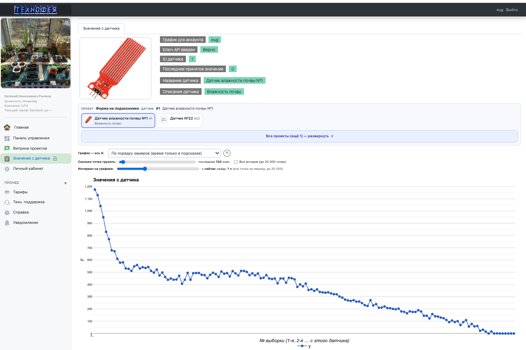Enable the Вся история checkbox

tap(236, 162)
